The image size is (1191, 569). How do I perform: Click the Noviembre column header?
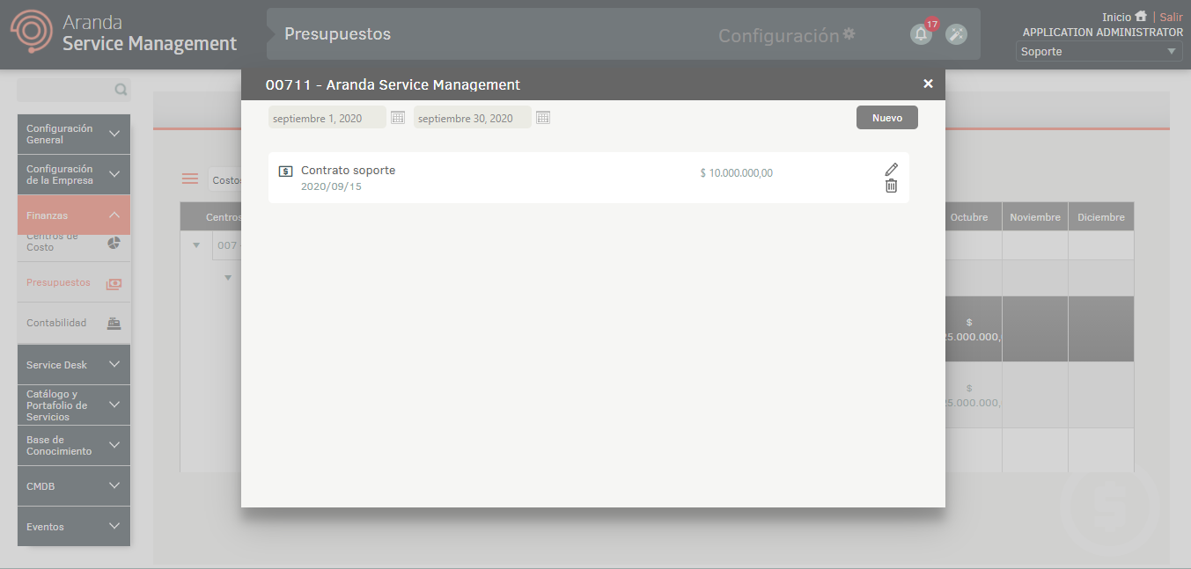pyautogui.click(x=1035, y=217)
